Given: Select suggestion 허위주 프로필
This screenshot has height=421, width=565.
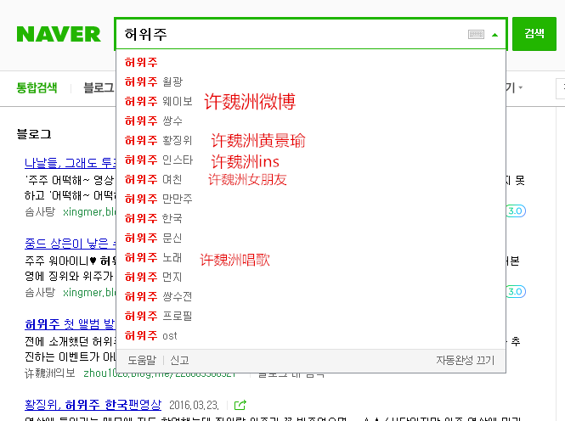Looking at the screenshot, I should [x=311, y=316].
